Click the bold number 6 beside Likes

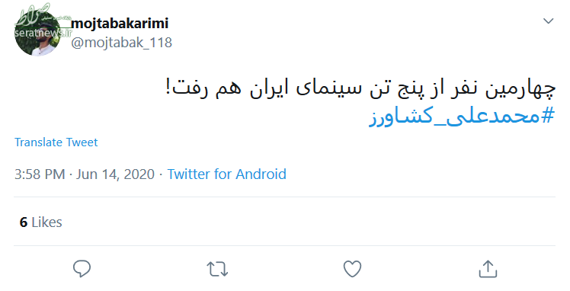[24, 222]
